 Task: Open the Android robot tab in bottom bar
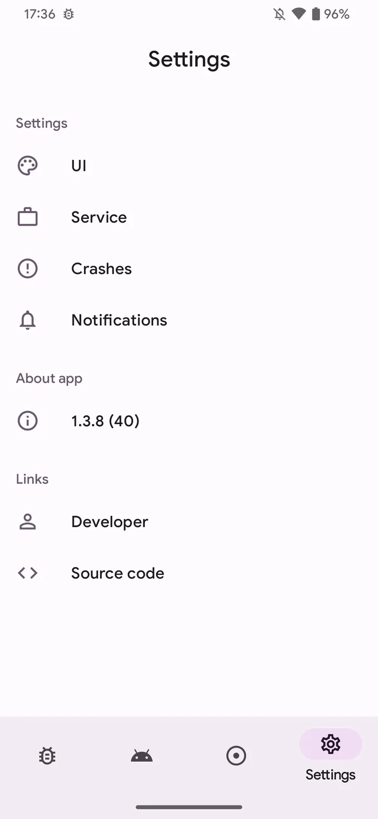142,756
